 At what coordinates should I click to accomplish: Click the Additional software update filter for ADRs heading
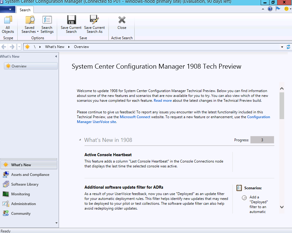tap(124, 187)
